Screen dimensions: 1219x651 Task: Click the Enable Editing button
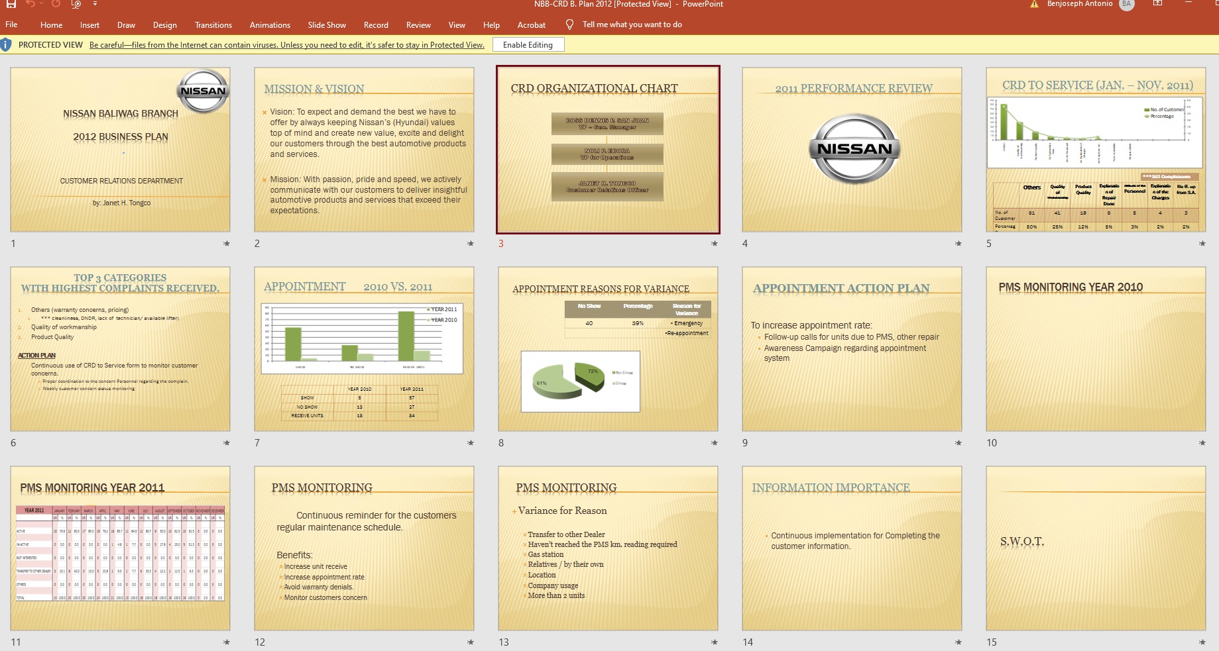point(528,45)
